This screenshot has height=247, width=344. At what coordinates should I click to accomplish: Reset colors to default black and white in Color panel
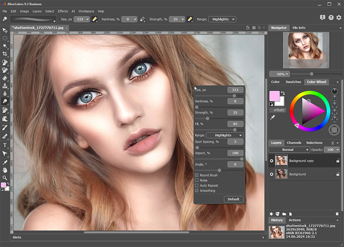(x=271, y=104)
